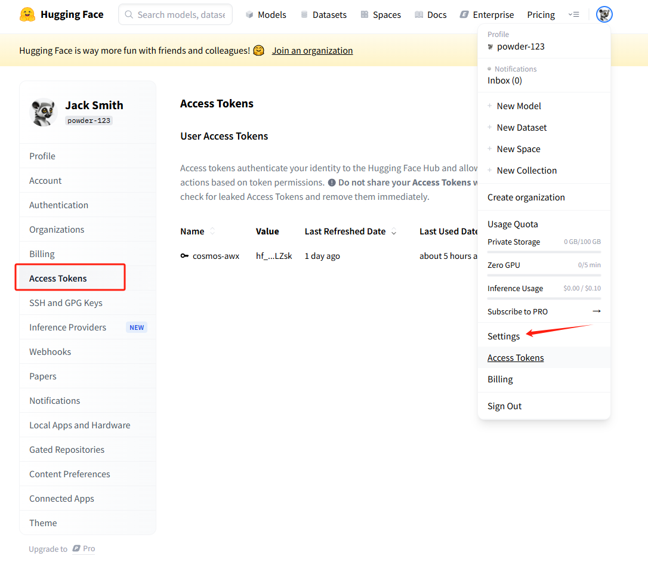Select Authentication in sidebar
Image resolution: width=648 pixels, height=584 pixels.
pyautogui.click(x=88, y=205)
